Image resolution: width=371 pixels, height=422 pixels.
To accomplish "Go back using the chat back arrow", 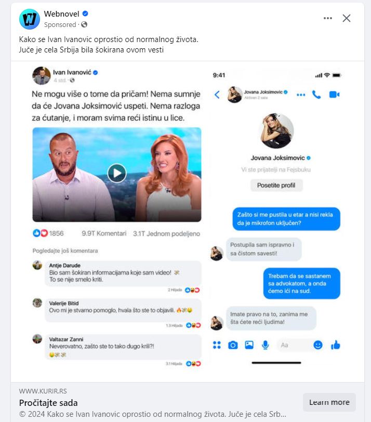I will 217,94.
